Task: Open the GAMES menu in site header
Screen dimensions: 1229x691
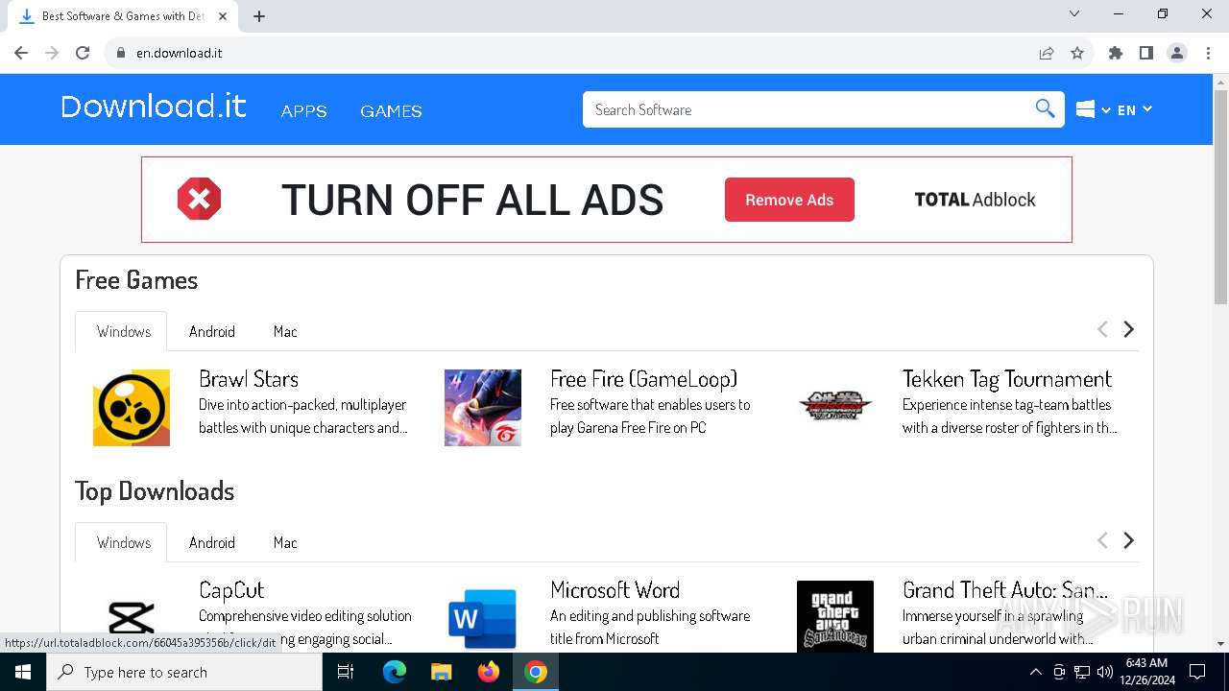Action: tap(391, 111)
